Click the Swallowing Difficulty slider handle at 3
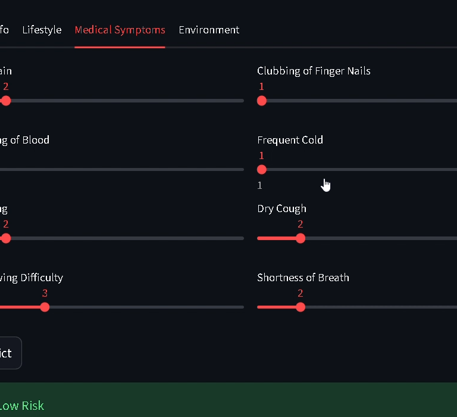Screen dimensions: 457x417 coord(45,307)
